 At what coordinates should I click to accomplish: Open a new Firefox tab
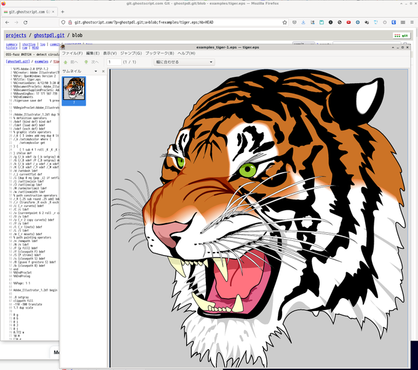pos(62,12)
